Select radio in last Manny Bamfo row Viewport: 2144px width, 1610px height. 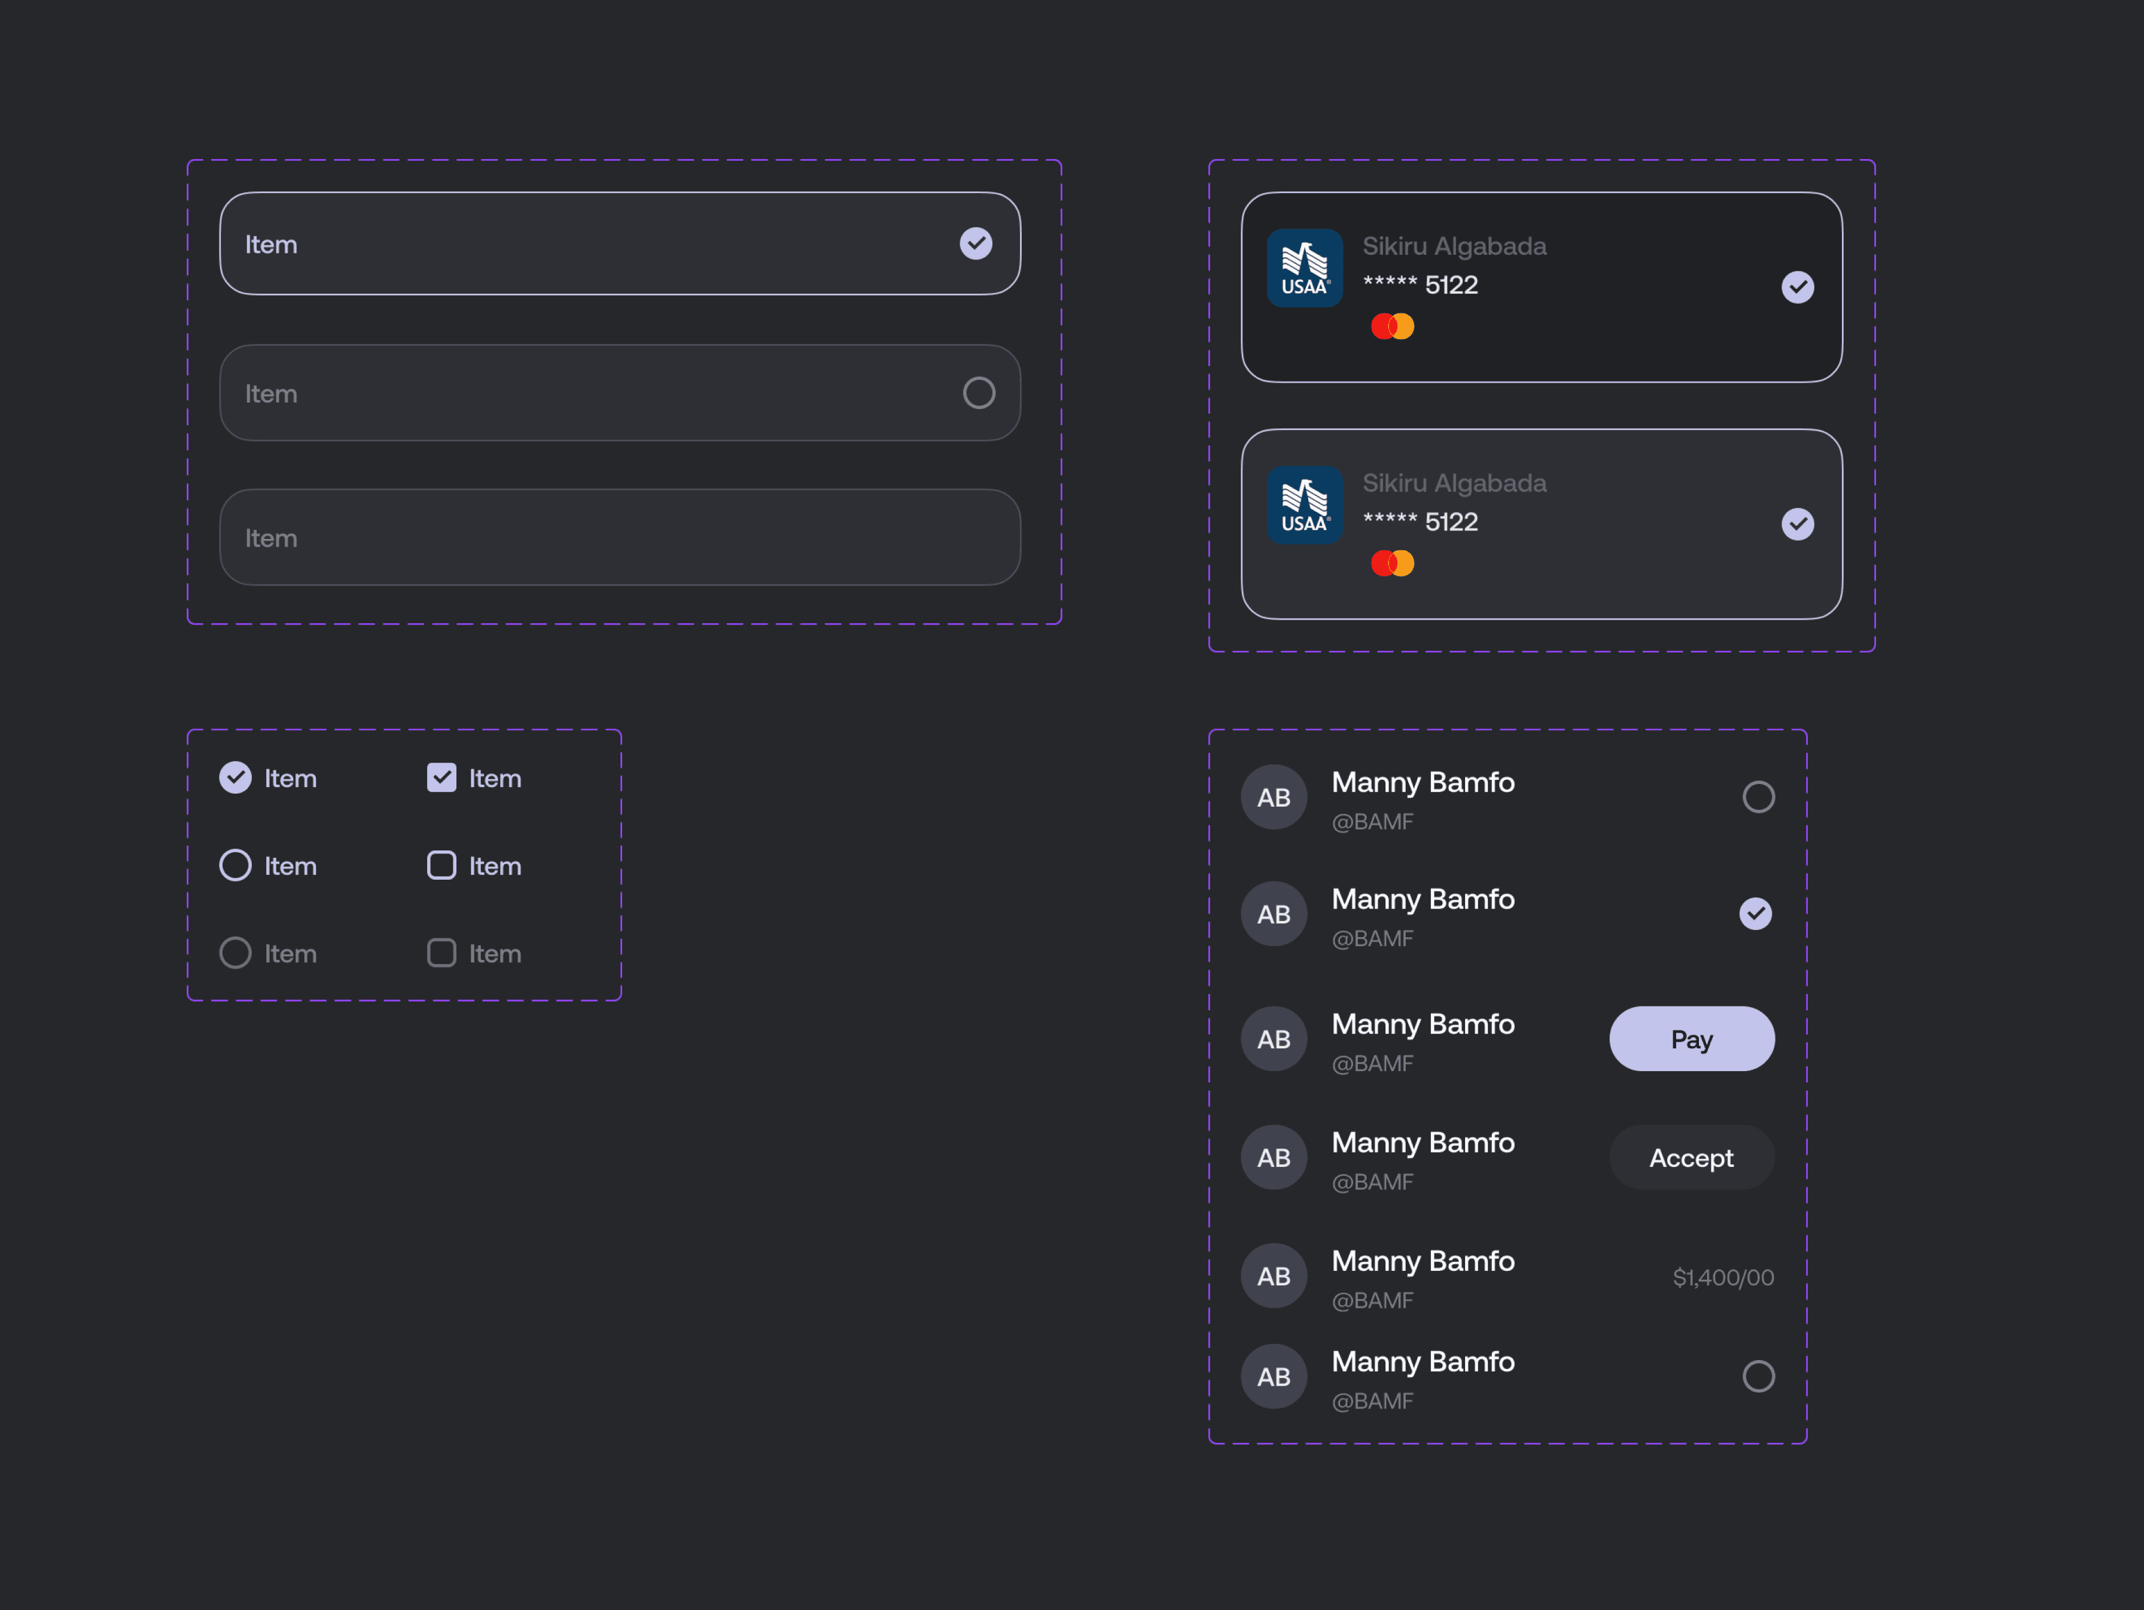(1758, 1376)
